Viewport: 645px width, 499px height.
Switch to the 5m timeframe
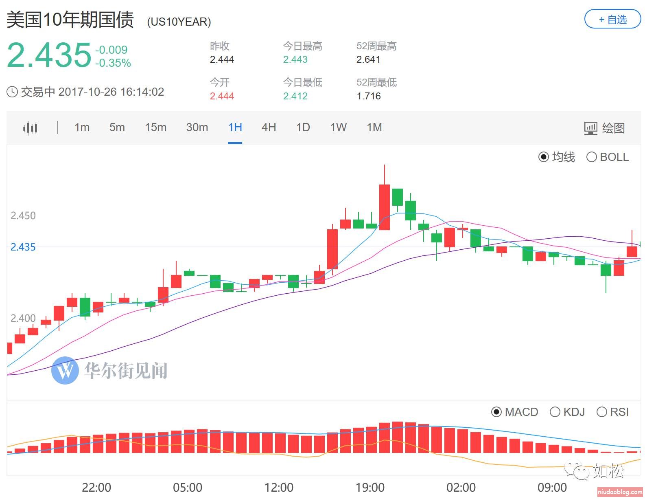coord(117,127)
